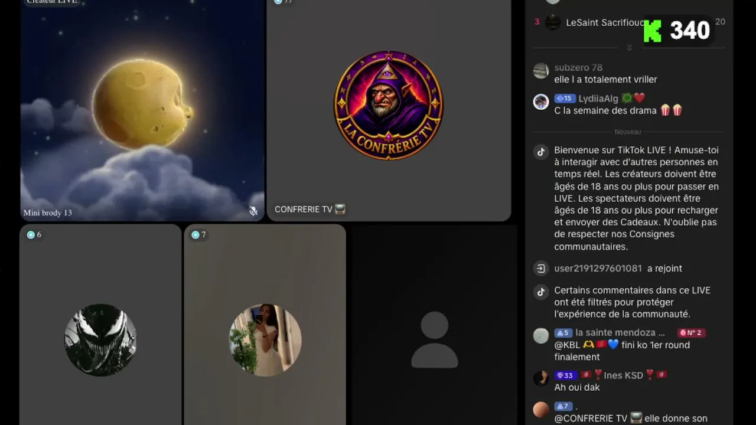756x425 pixels.
Task: Click la sainte mendoza's level 5 badge
Action: pyautogui.click(x=563, y=333)
